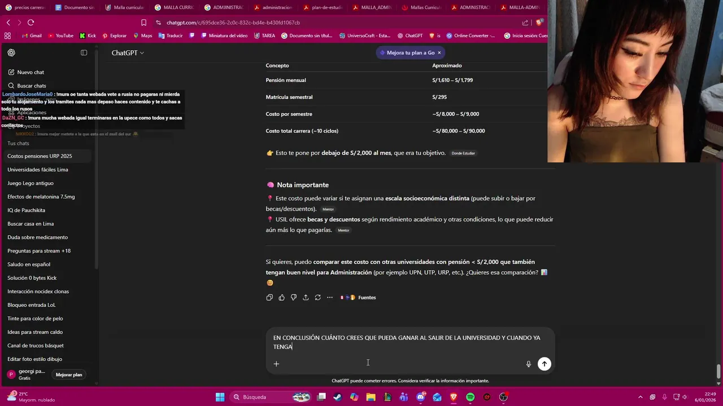Switch to the plan-de-estudio tab
The height and width of the screenshot is (406, 723).
coord(323,7)
